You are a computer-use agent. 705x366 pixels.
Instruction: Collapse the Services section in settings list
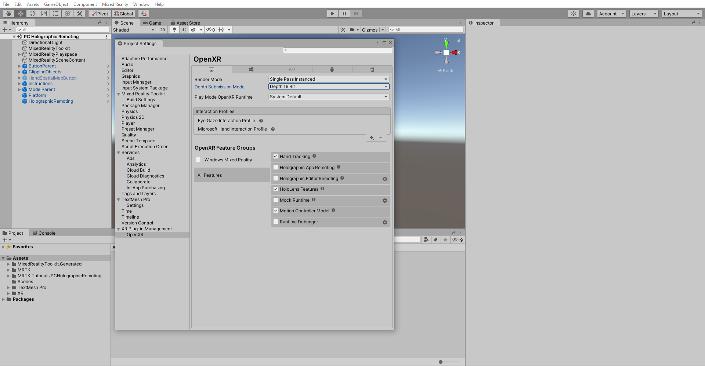tap(118, 152)
